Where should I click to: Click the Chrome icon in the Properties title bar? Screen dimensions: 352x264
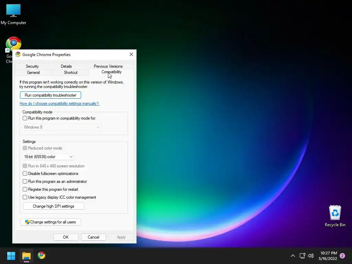(x=18, y=55)
